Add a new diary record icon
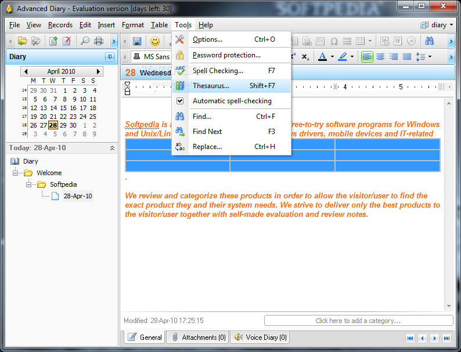Screen dimensions: 461x352 (53, 41)
